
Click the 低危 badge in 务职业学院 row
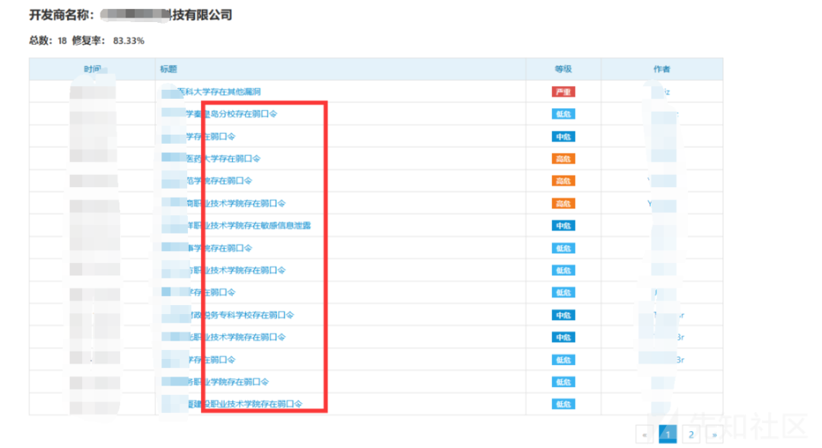(563, 382)
